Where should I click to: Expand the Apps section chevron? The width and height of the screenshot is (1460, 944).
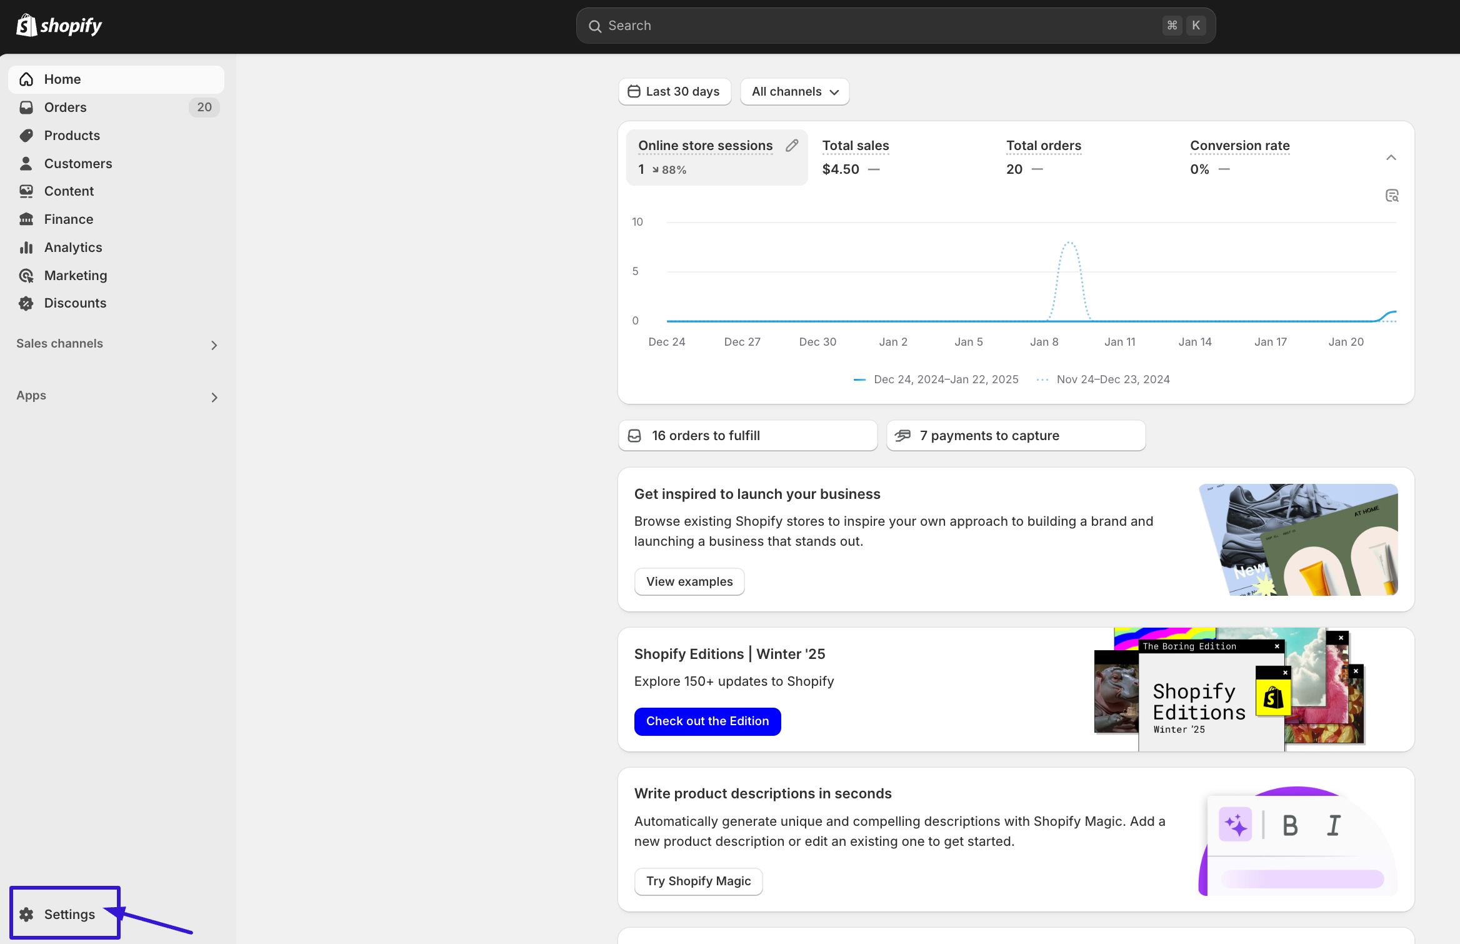(x=214, y=398)
